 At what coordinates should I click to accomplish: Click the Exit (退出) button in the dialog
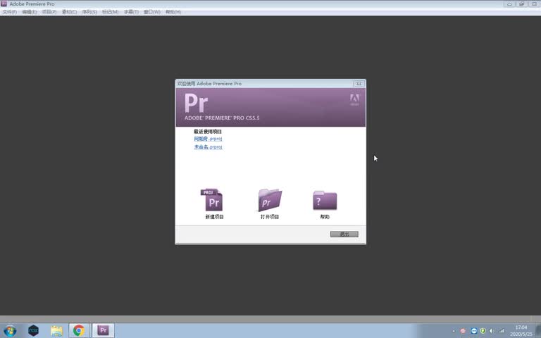(x=344, y=234)
